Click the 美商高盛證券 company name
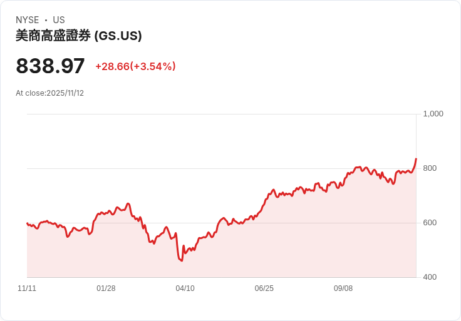461x321 pixels. [x=53, y=36]
